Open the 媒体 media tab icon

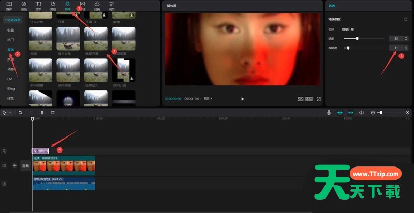coord(9,6)
